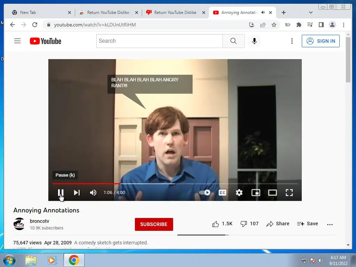
Task: Switch to first Return YouTube Dislike tab
Action: (108, 13)
